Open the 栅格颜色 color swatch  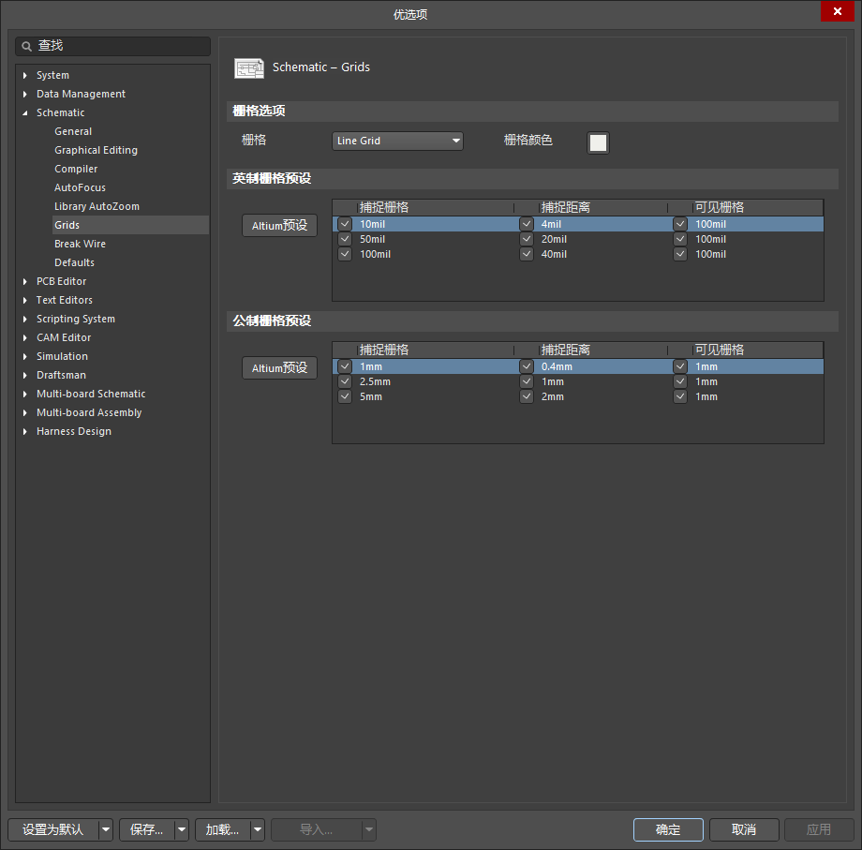(598, 142)
